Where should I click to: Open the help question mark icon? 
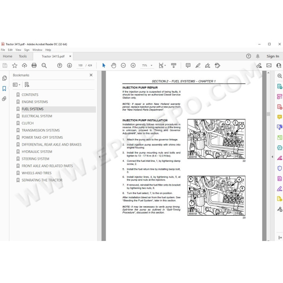point(249,56)
